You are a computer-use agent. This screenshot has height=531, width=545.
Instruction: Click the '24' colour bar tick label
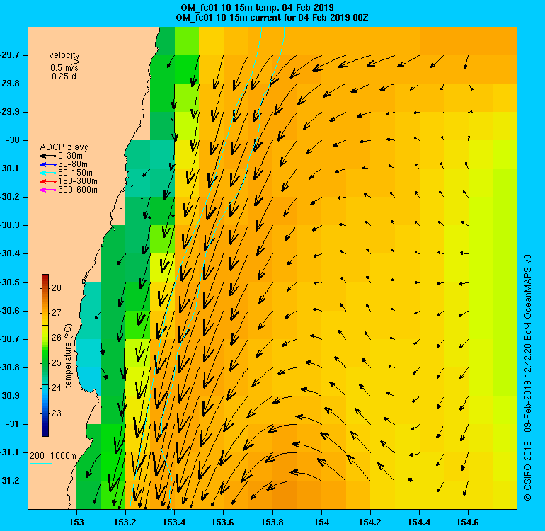pos(57,388)
